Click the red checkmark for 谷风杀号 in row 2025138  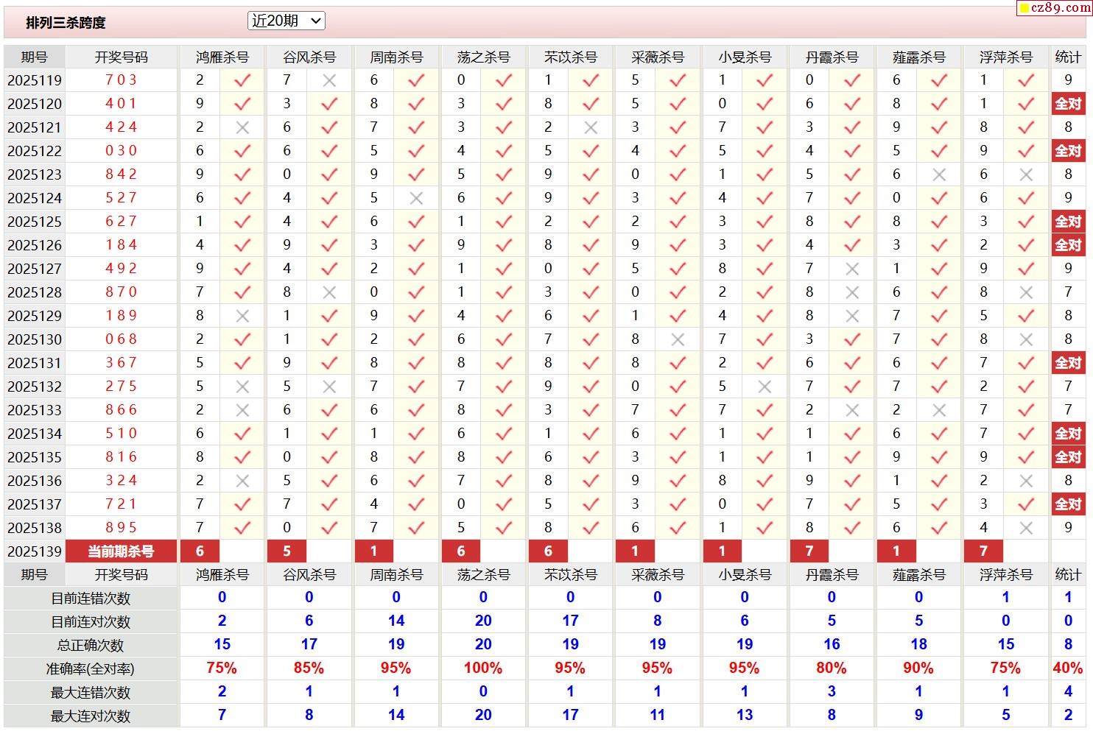click(329, 528)
